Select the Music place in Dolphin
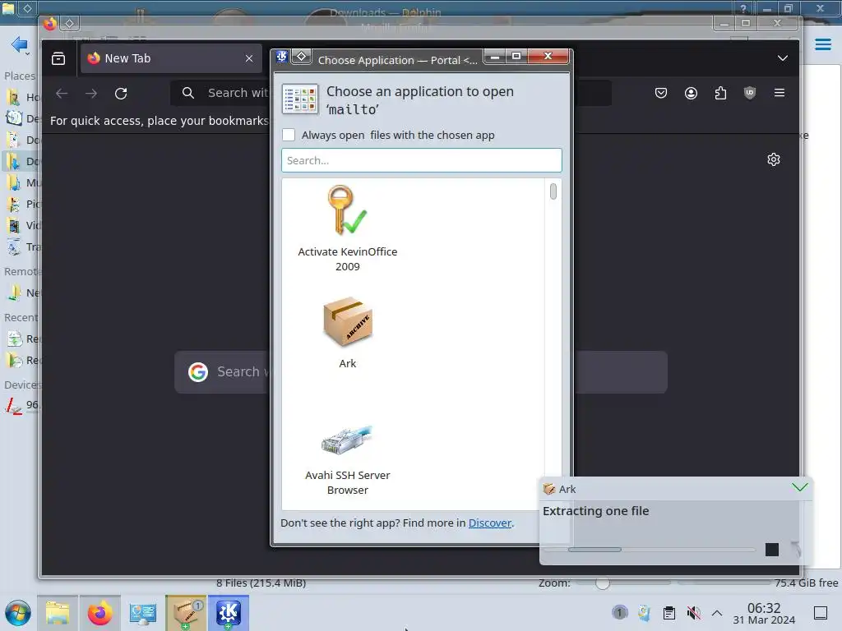842x631 pixels. tap(22, 182)
